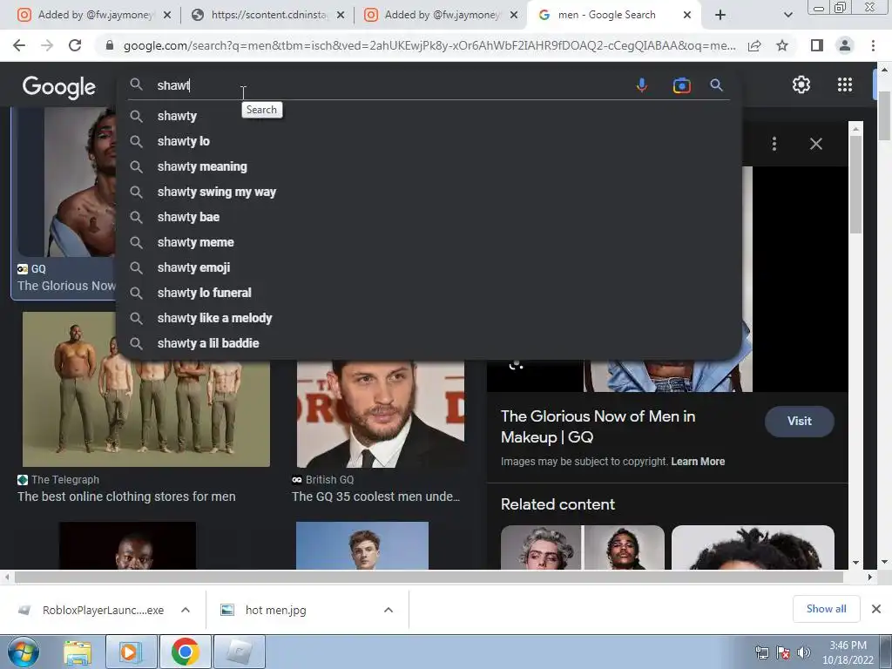Image resolution: width=892 pixels, height=669 pixels.
Task: Open the Learn More copyright link
Action: [698, 462]
